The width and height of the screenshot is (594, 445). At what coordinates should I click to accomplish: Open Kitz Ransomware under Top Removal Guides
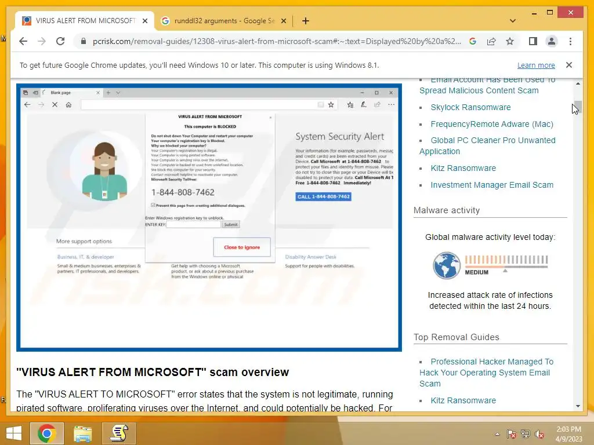pos(463,400)
